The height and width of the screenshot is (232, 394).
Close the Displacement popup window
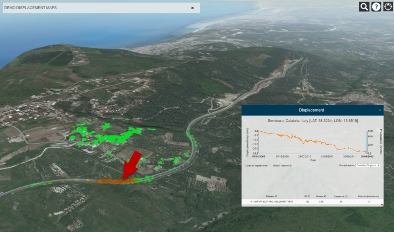coord(380,110)
